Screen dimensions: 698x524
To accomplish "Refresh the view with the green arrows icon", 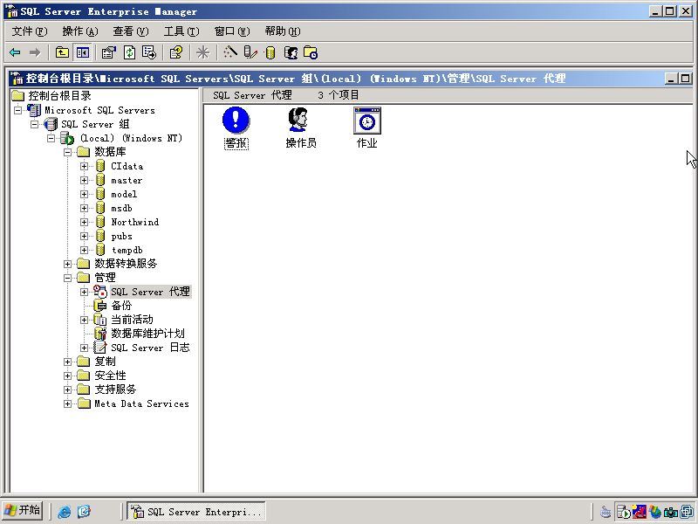I will point(129,52).
